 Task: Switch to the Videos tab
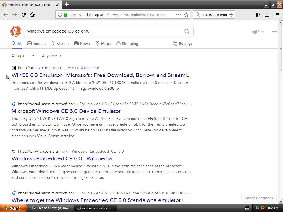60,44
